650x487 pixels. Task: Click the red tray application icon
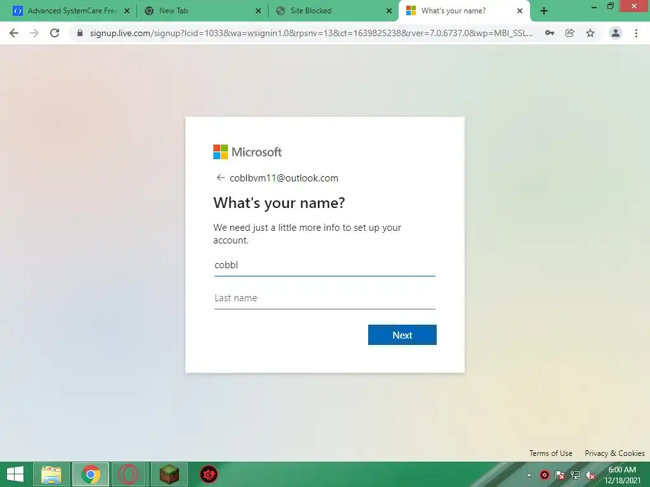(x=544, y=475)
